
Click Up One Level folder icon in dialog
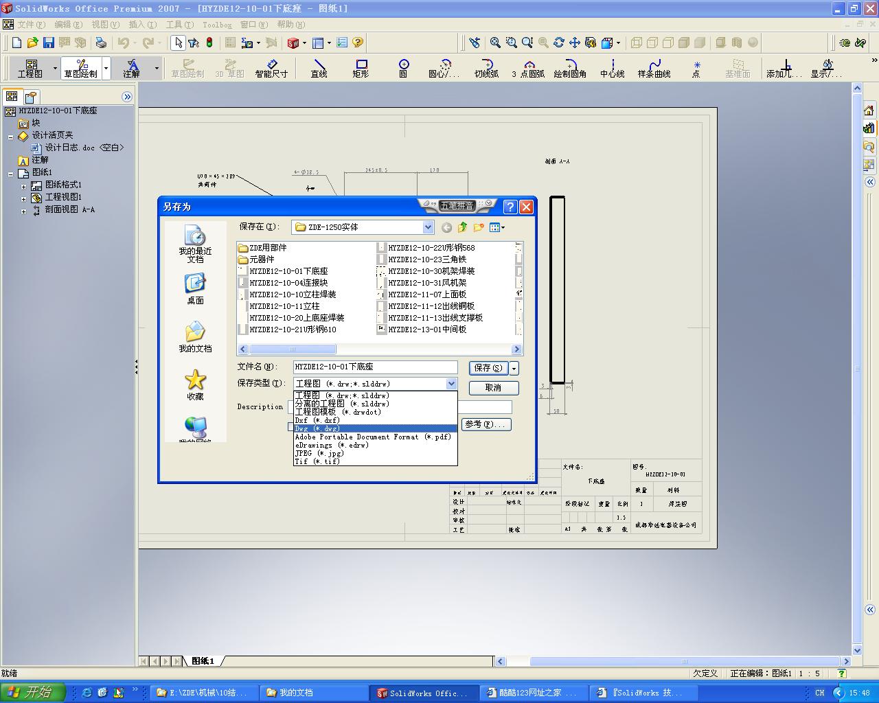463,227
